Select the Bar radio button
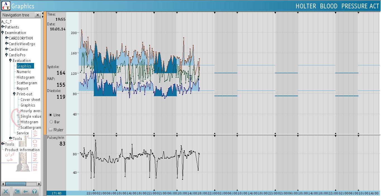This screenshot has width=381, height=196. [51, 122]
